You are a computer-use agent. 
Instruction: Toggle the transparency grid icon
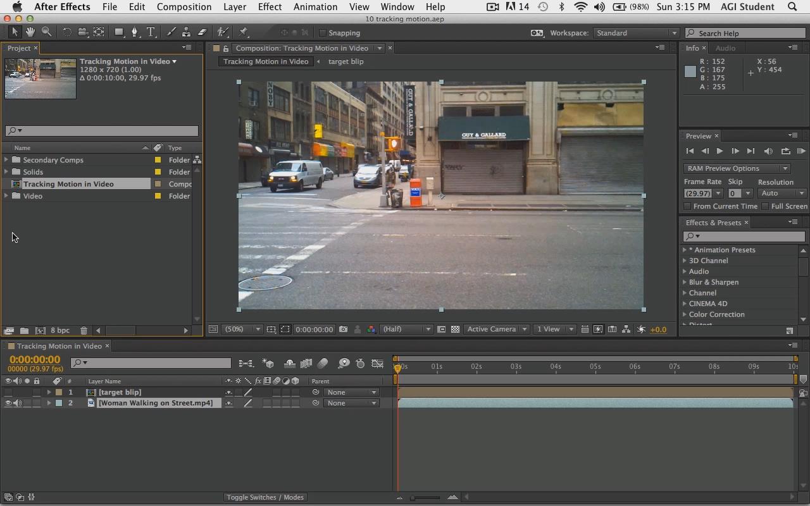(455, 330)
